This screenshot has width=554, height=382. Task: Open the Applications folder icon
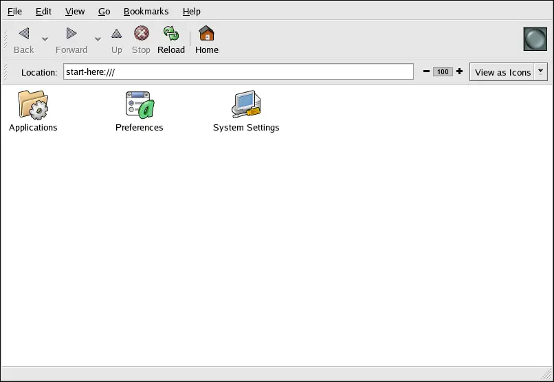coord(33,105)
